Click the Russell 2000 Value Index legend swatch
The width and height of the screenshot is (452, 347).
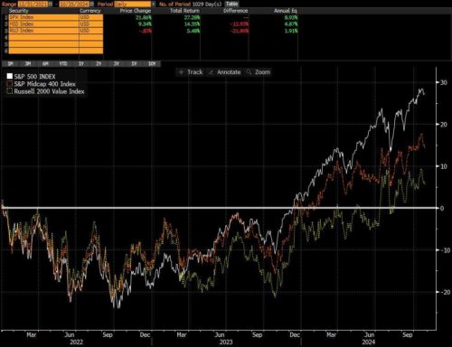[10, 91]
